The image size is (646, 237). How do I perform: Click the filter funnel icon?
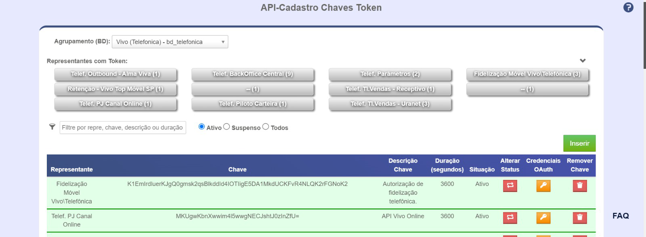(x=52, y=127)
